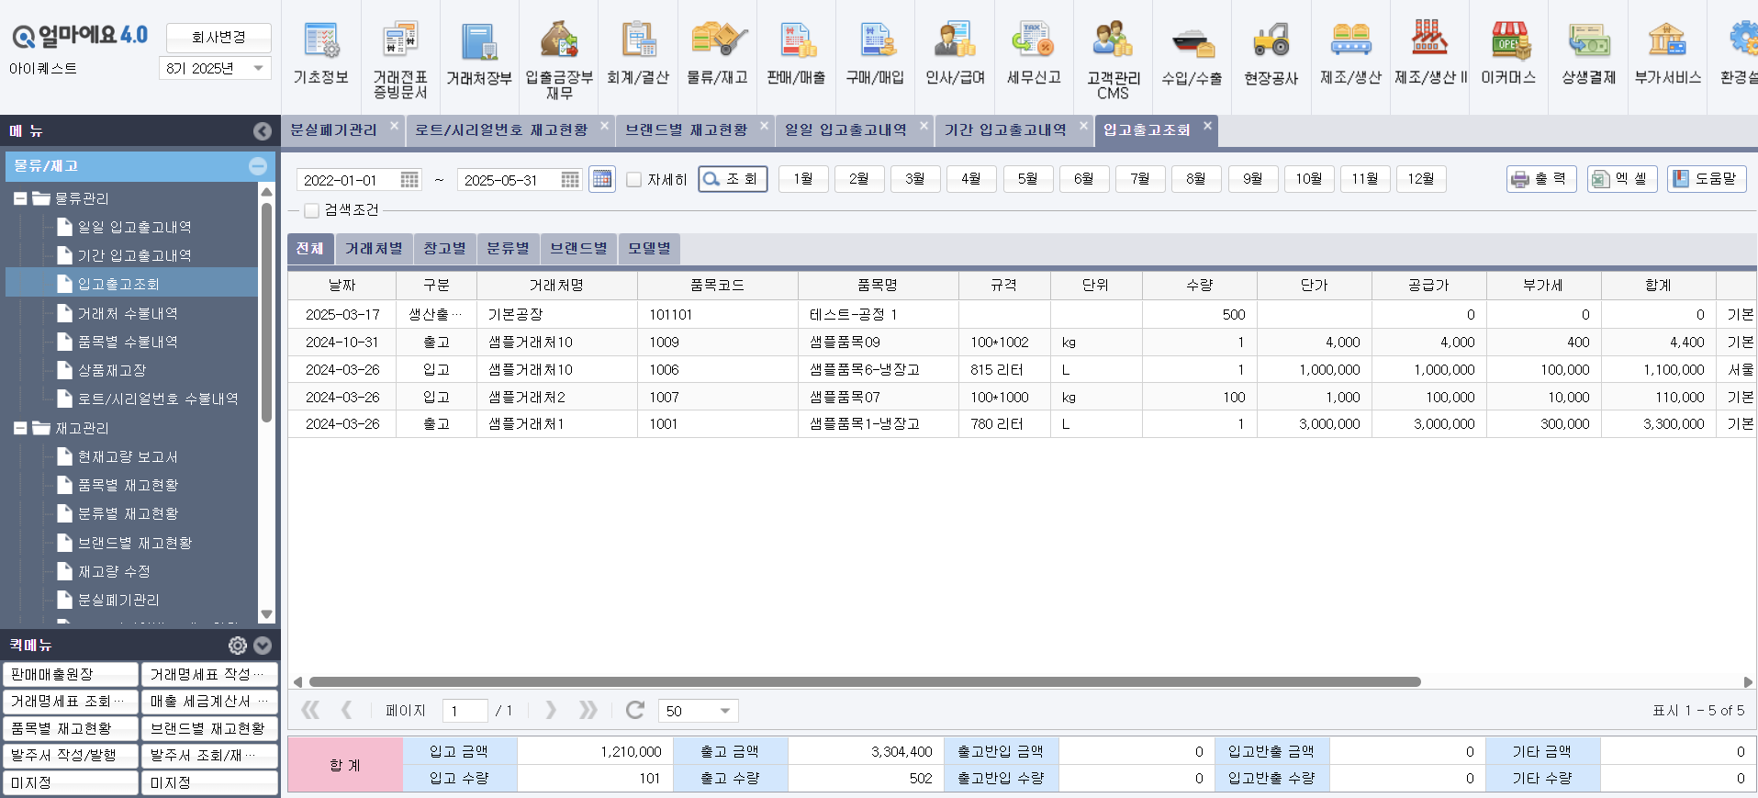Open 재고량 수정 in menu tree
Image resolution: width=1758 pixels, height=798 pixels.
[114, 571]
